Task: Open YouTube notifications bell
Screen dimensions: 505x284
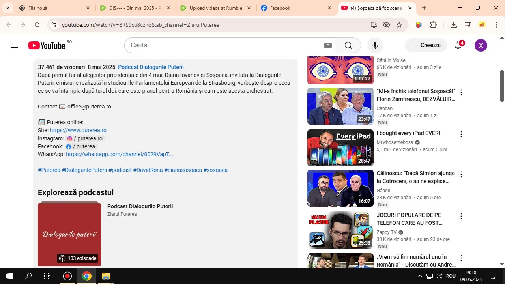Action: (x=458, y=45)
